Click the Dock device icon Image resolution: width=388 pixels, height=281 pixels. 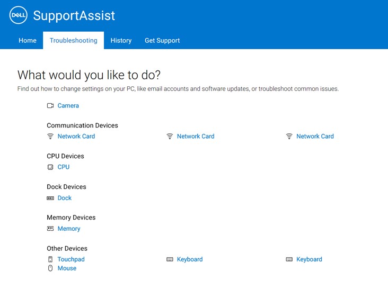50,198
